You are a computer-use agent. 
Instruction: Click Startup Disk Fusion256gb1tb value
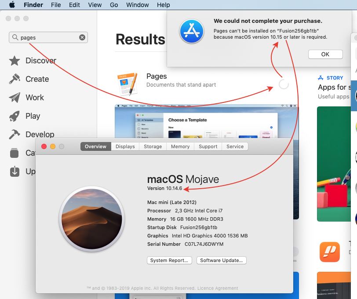tap(199, 227)
